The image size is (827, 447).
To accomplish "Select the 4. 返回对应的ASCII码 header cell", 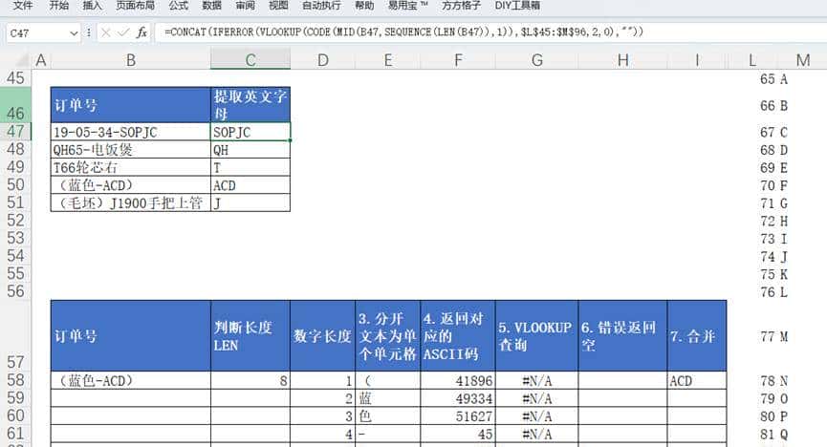I will pyautogui.click(x=458, y=336).
